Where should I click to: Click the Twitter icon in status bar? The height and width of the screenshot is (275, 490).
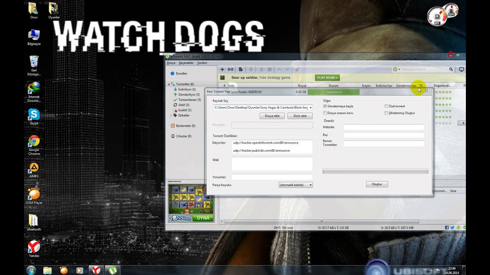(452, 228)
